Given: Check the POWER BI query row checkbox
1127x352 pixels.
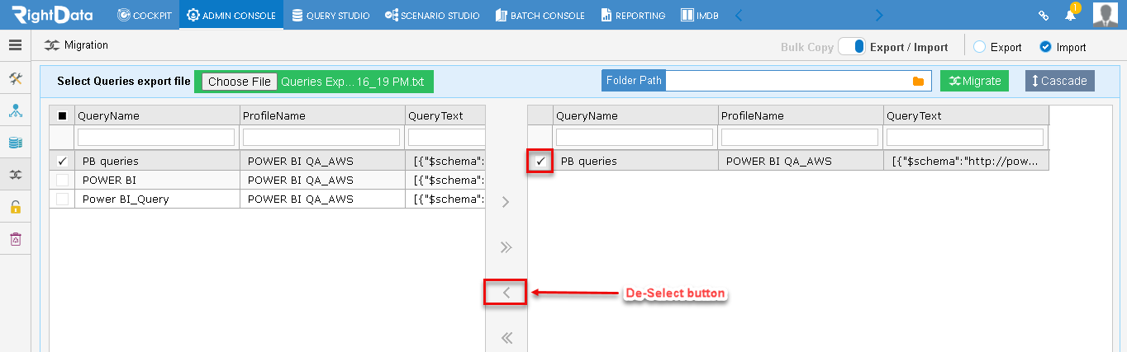Looking at the screenshot, I should [x=62, y=180].
